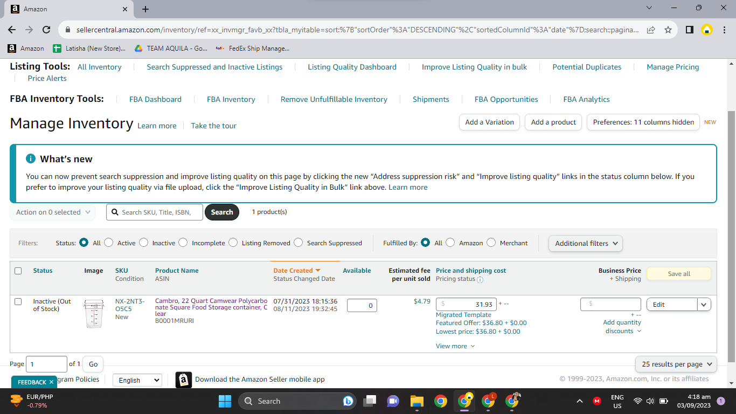The image size is (736, 414).
Task: Select the Fulfilled By All radio button
Action: tap(425, 243)
